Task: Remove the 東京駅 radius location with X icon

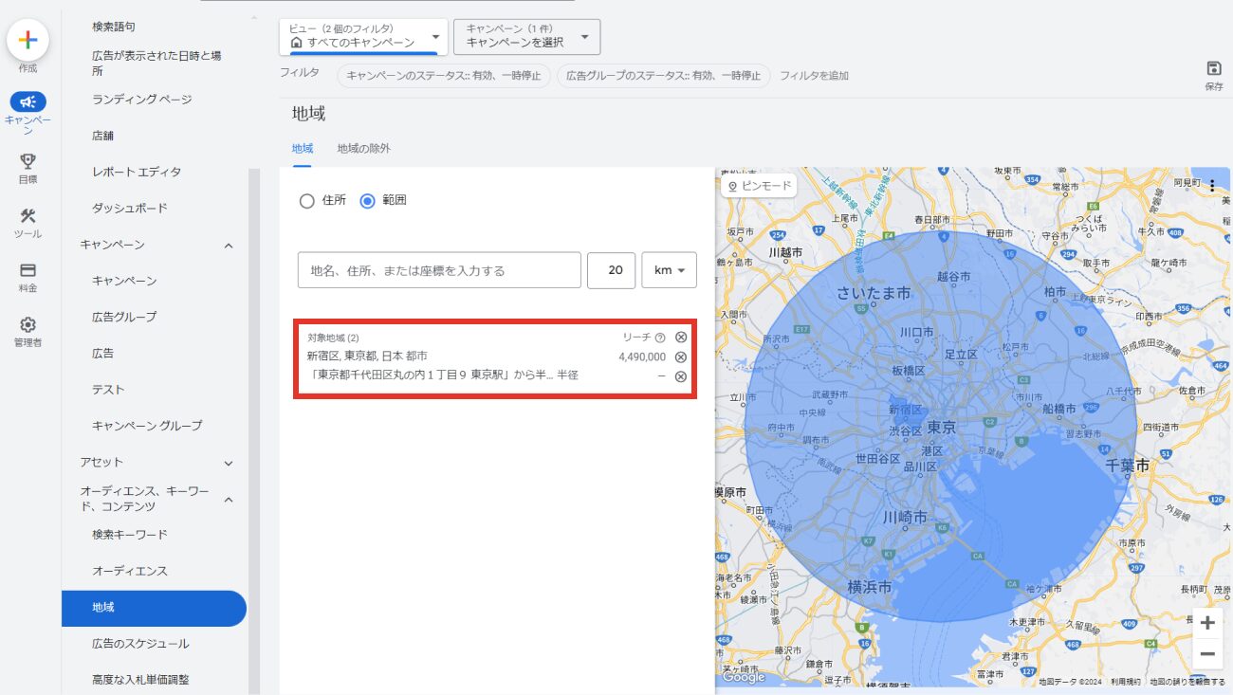Action: pos(681,376)
